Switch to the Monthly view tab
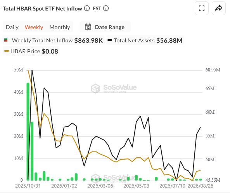The image size is (230, 193). [60, 27]
